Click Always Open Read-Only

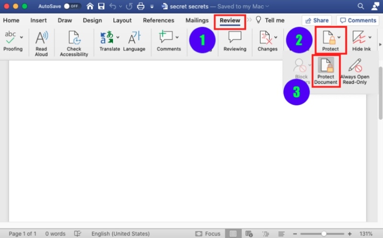click(355, 71)
